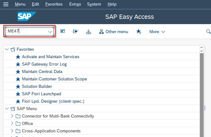Open the transaction code history dropdown arrow
Image resolution: width=211 pixels, height=137 pixels.
pos(50,32)
